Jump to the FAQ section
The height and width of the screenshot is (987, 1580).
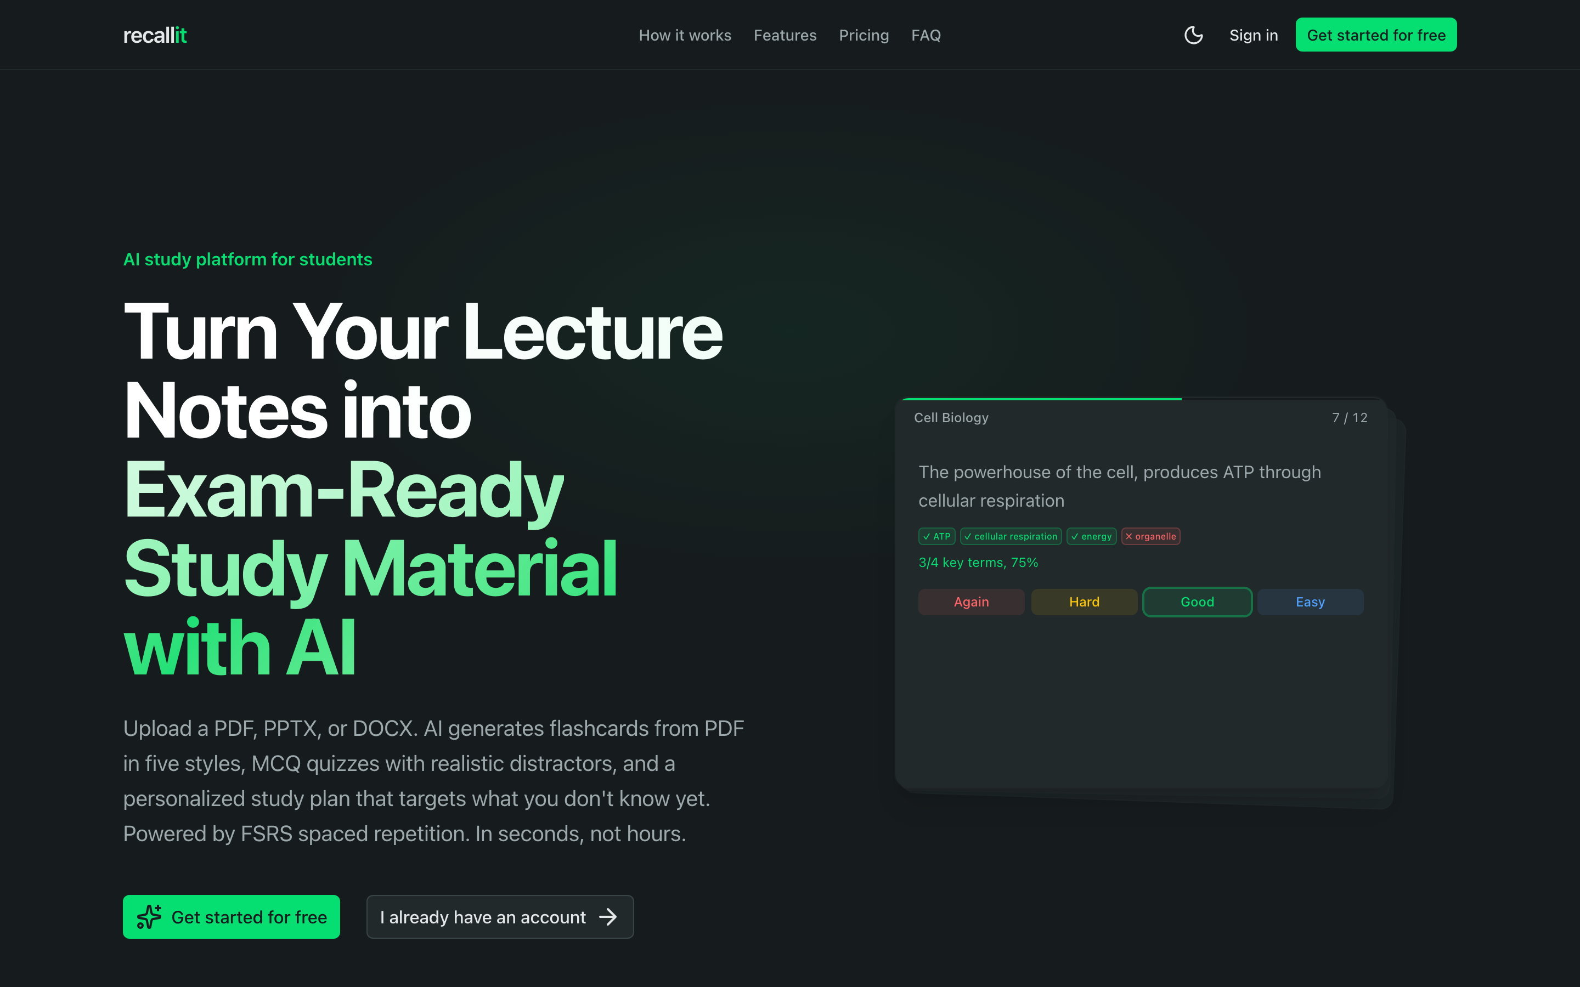pyautogui.click(x=925, y=35)
